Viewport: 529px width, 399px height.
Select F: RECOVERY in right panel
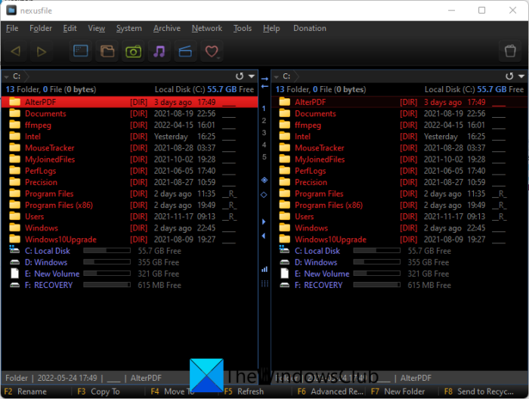tap(400, 285)
